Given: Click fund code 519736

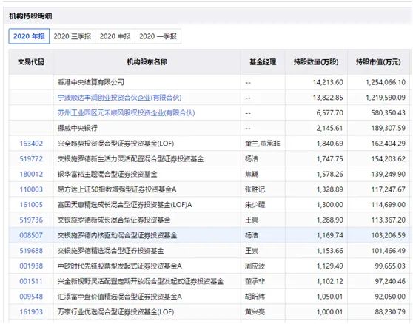Looking at the screenshot, I should (31, 220).
